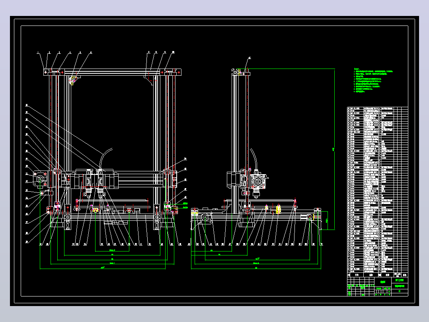Select the round stepper motor on front view
Screen dimensions: 429x322
click(40, 179)
